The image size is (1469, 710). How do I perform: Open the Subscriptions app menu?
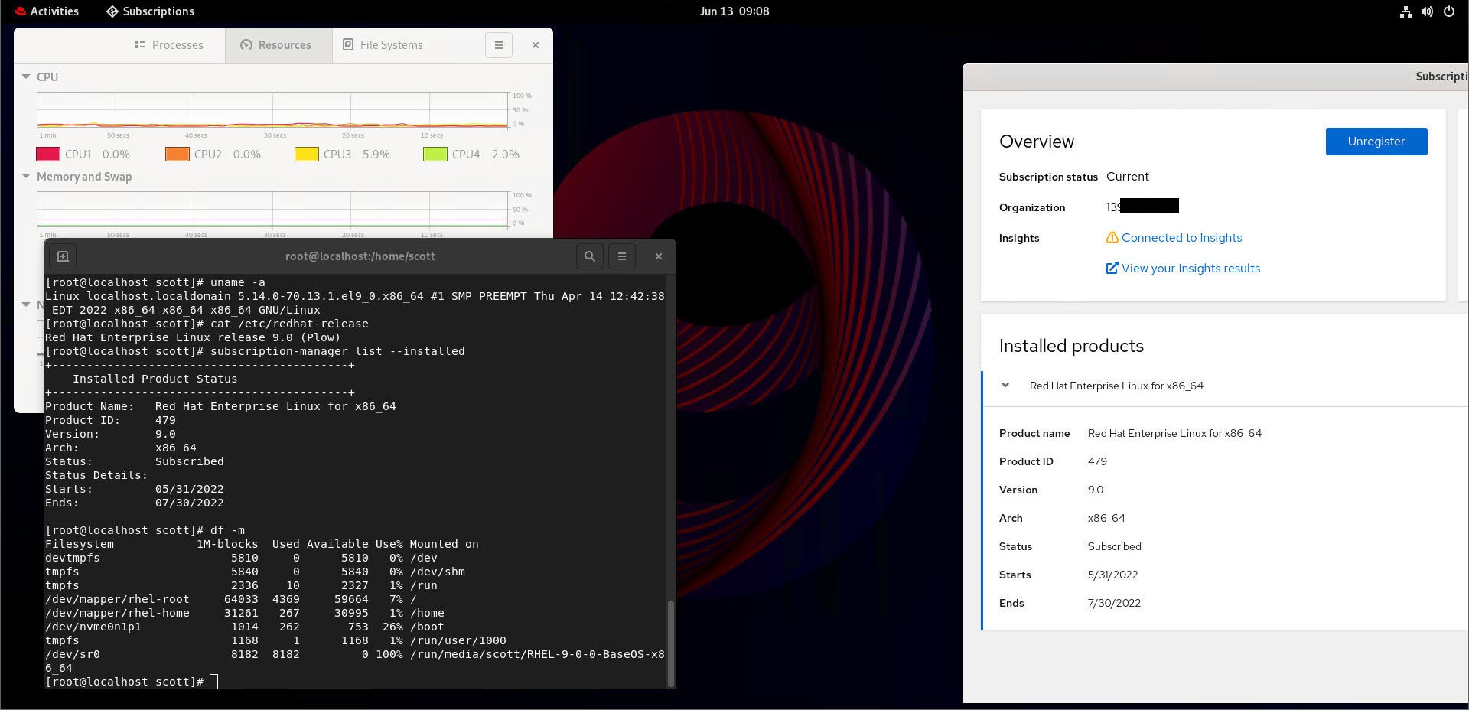(150, 11)
